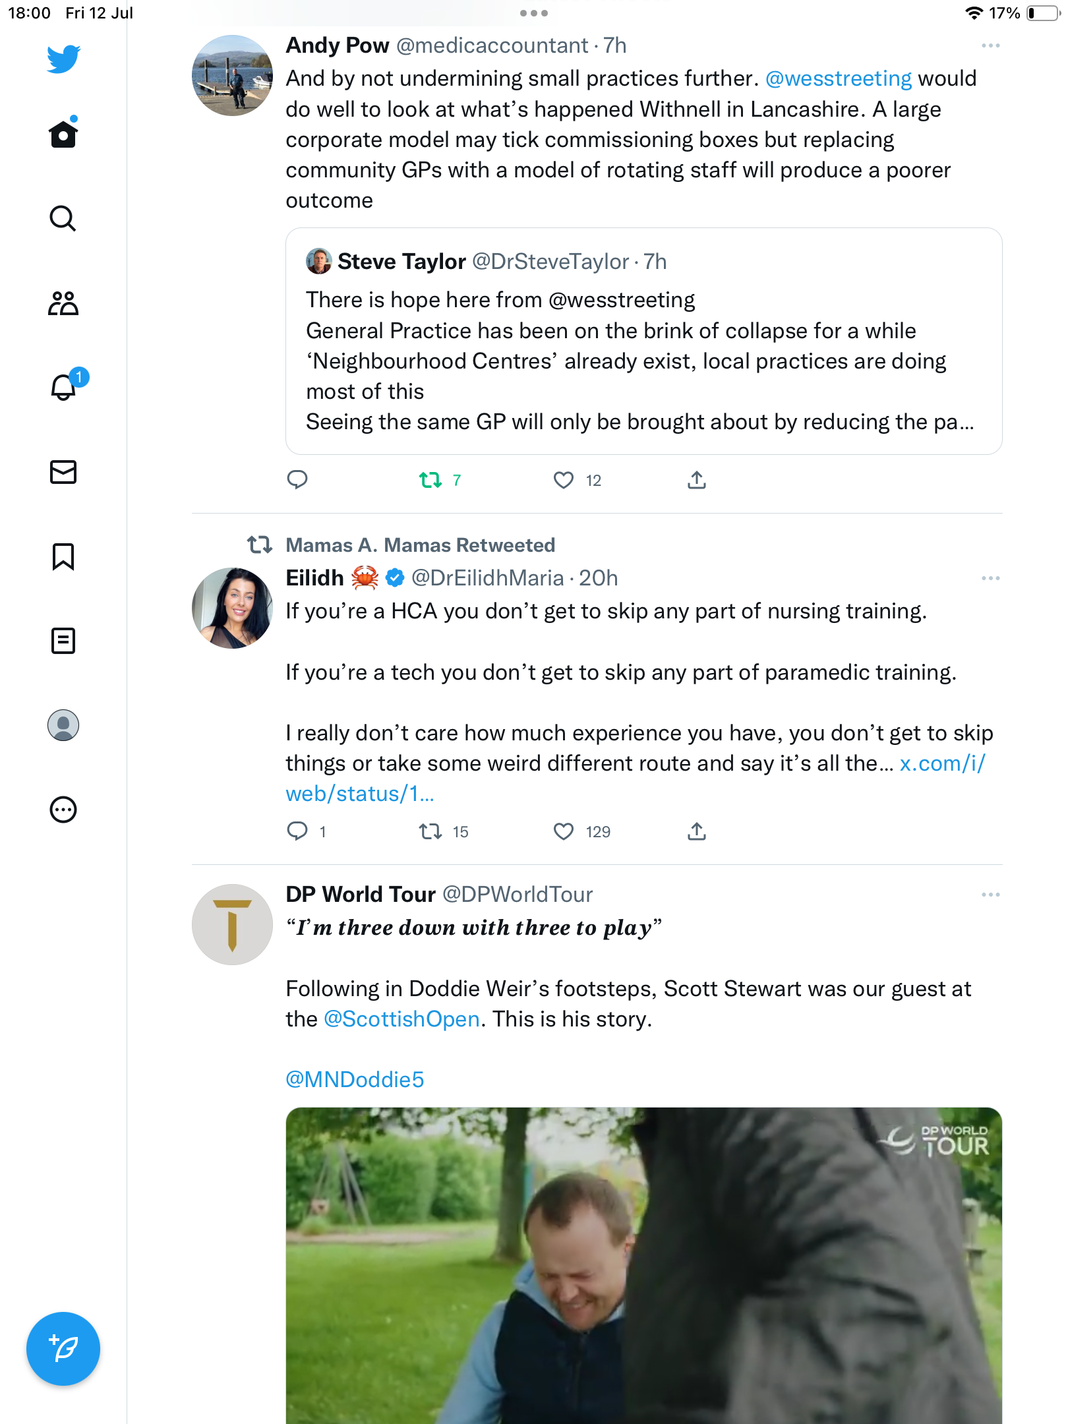Like Andy Pow's tweet
Image resolution: width=1068 pixels, height=1424 pixels.
click(x=564, y=480)
